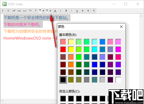
Task: Click the vertical scrollbar up arrow
Action: 141,16
